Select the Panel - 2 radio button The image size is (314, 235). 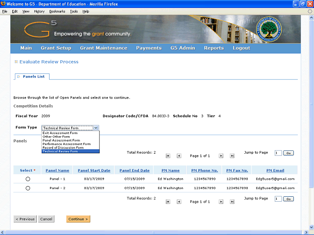[x=28, y=188]
